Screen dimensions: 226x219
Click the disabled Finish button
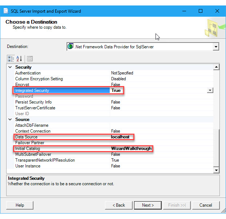(x=177, y=205)
